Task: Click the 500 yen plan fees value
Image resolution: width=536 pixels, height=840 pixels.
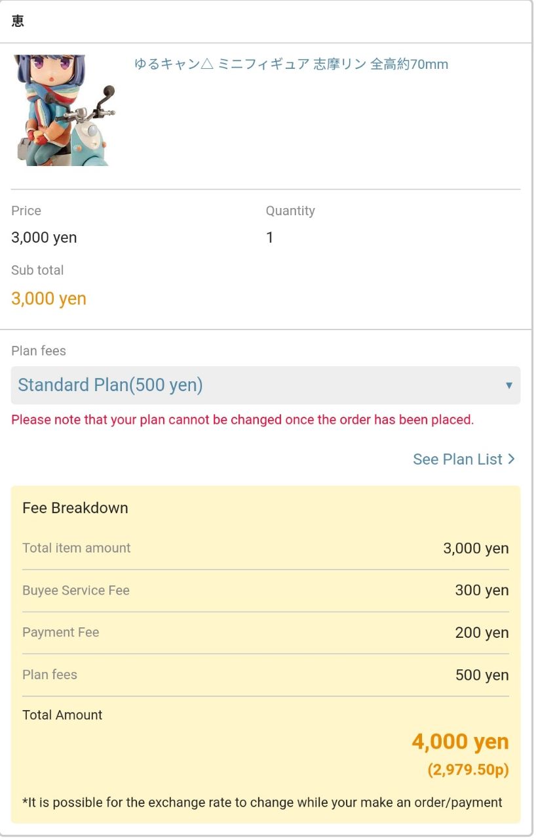Action: 482,675
